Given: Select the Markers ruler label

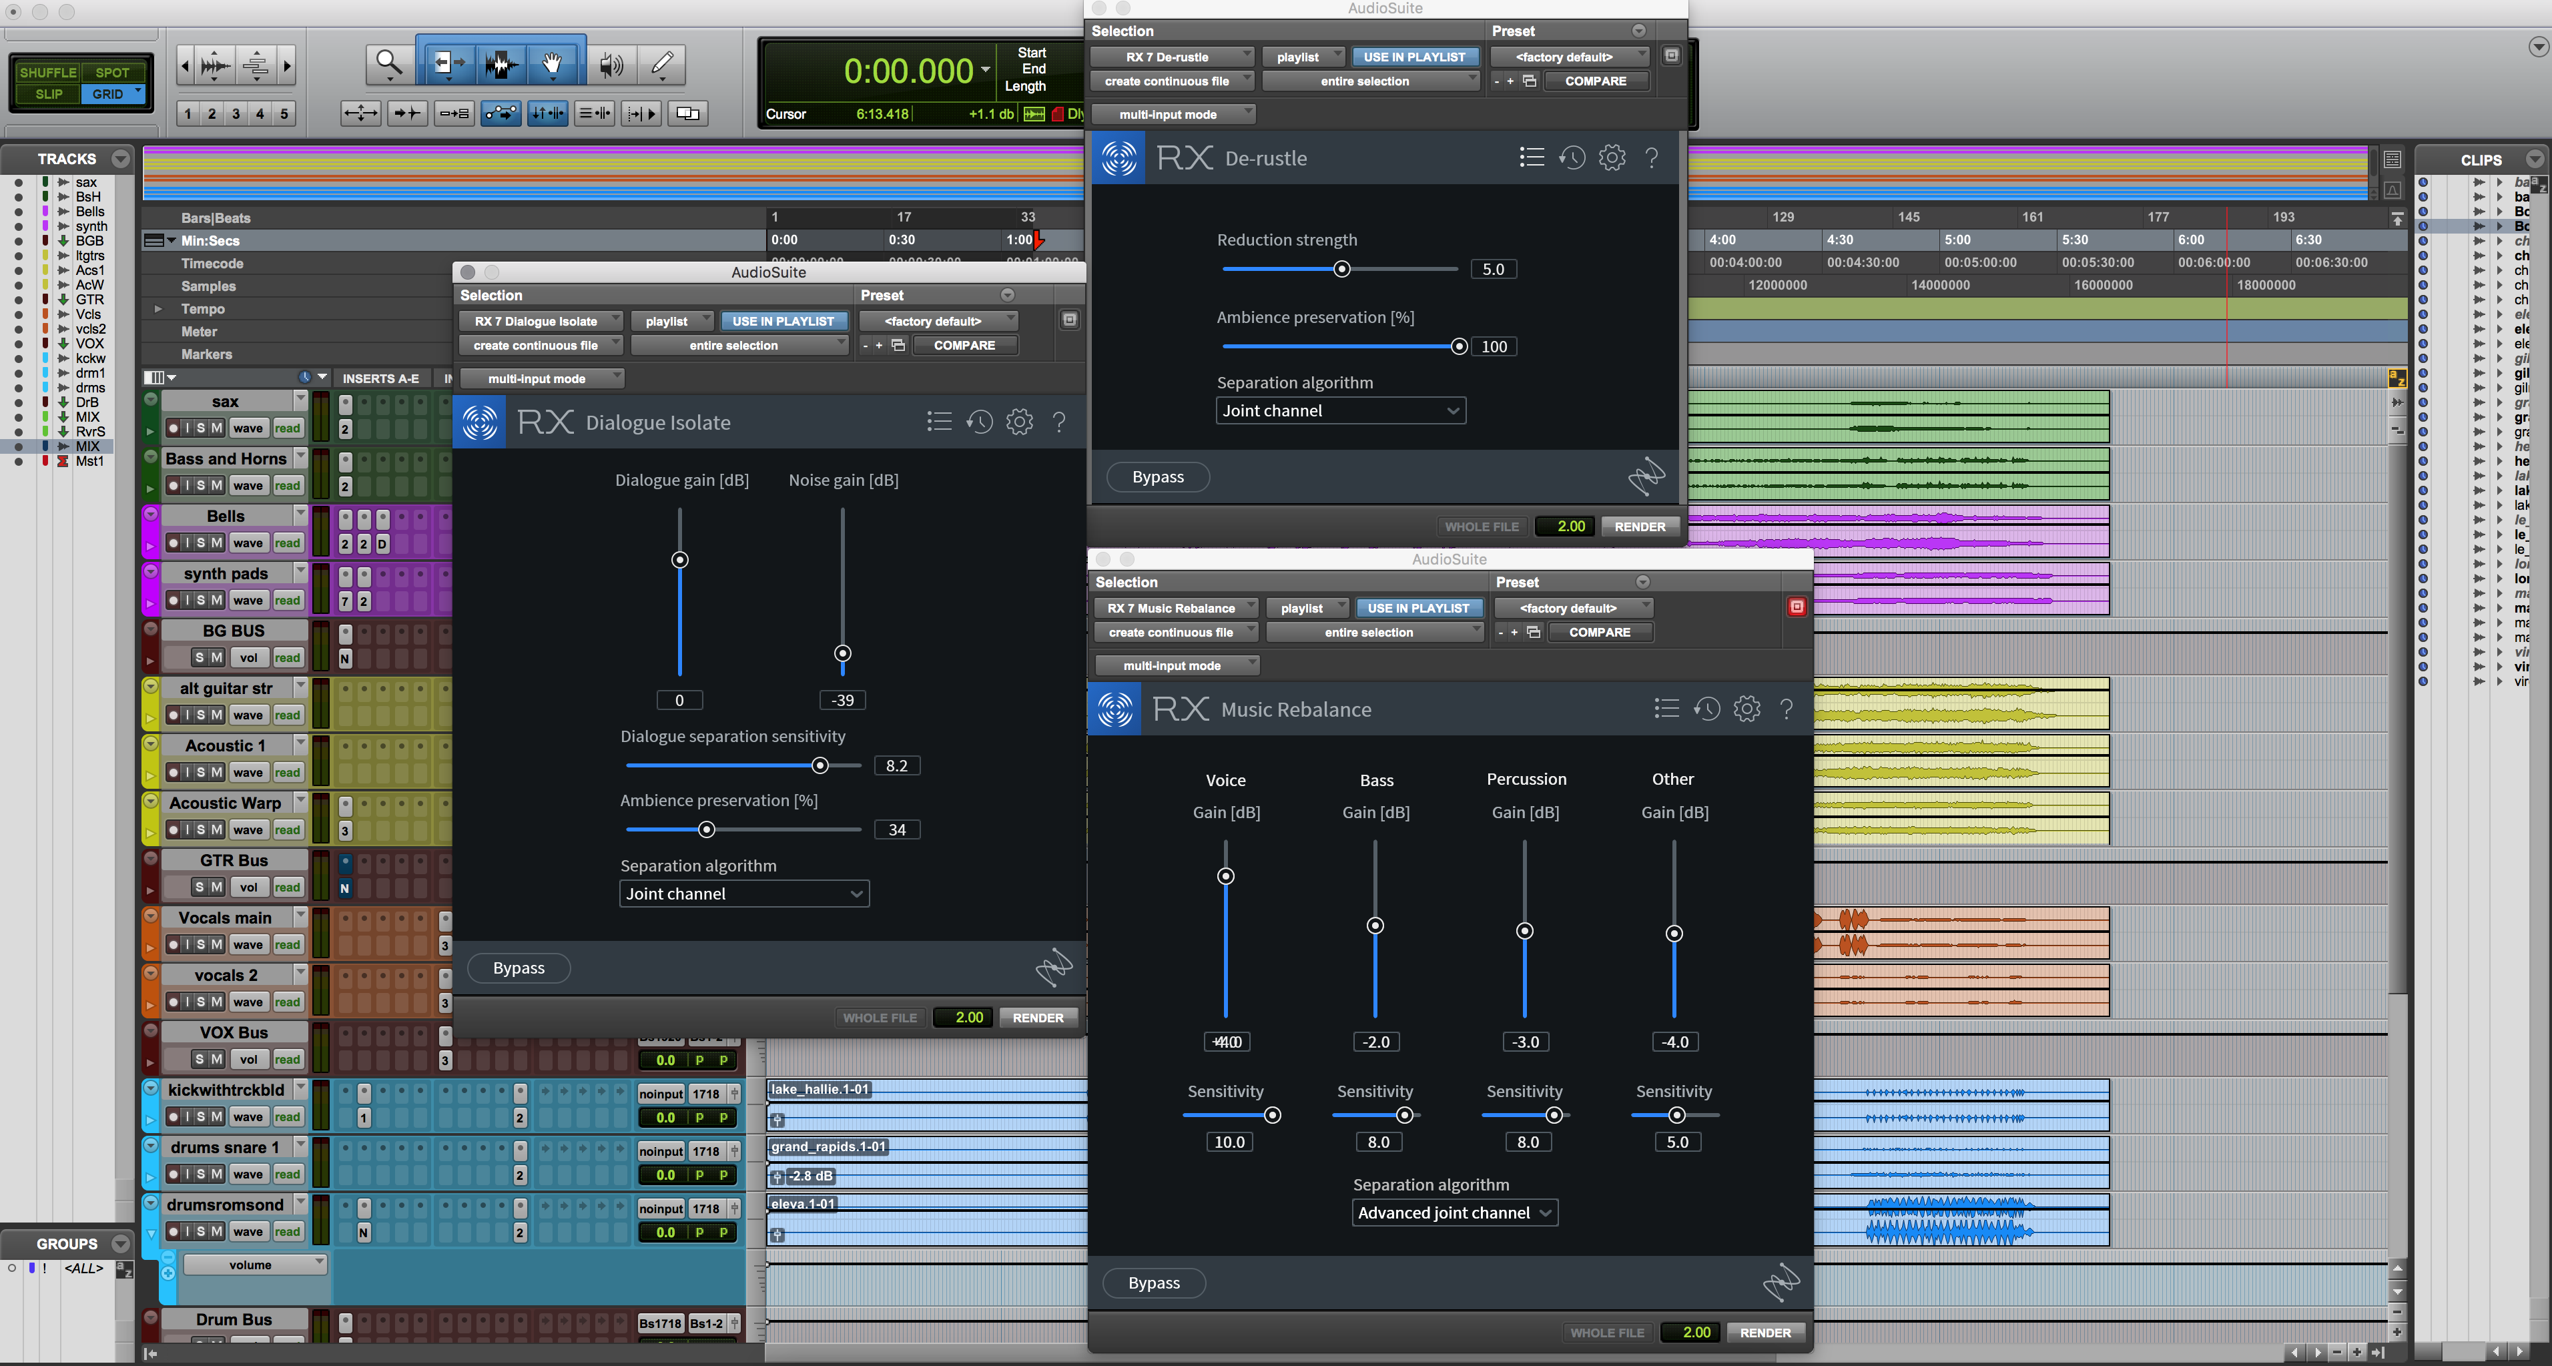Looking at the screenshot, I should tap(207, 354).
